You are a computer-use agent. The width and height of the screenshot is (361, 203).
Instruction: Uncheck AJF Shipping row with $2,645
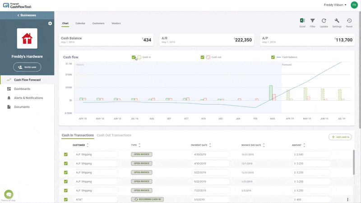[66, 154]
